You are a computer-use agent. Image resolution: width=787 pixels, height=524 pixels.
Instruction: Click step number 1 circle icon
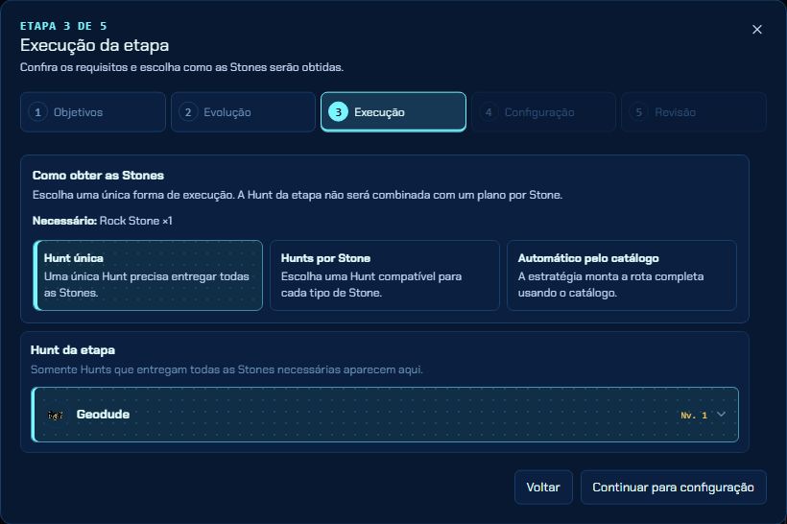click(x=37, y=112)
